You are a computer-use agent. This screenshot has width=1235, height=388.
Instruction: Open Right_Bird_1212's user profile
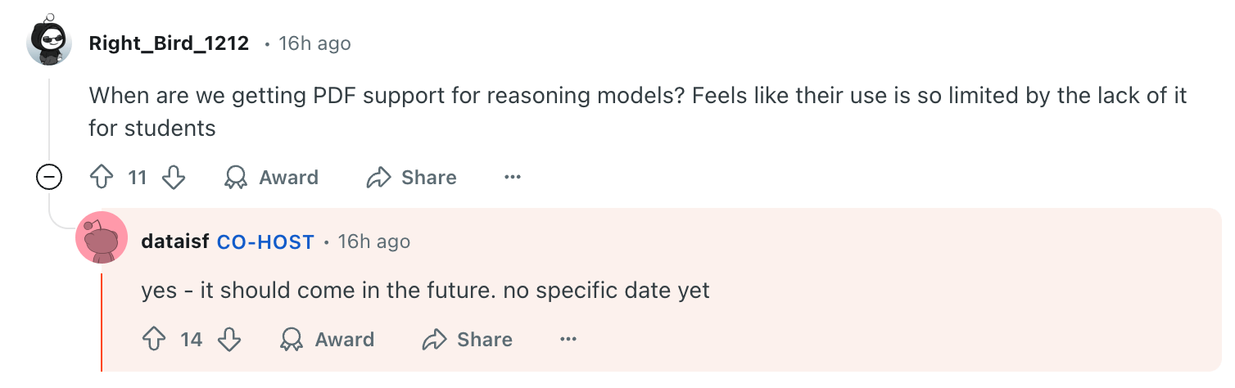(x=169, y=43)
